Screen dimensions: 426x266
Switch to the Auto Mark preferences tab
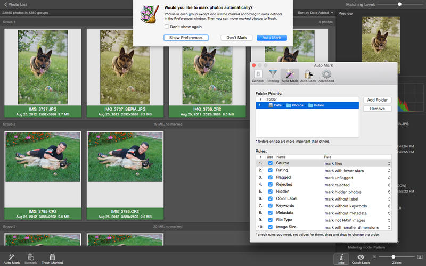[290, 75]
